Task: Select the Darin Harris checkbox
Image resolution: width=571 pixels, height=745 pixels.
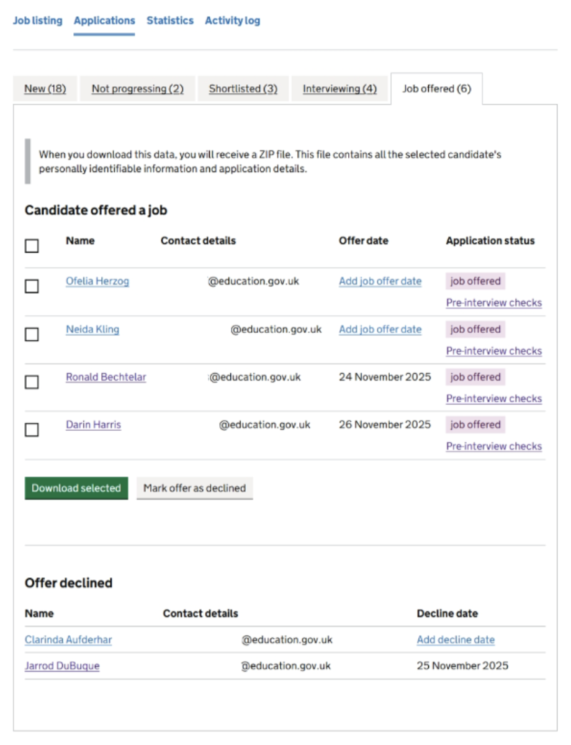Action: click(32, 430)
